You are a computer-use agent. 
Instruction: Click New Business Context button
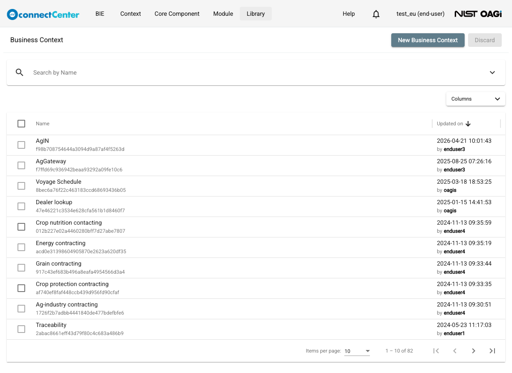pyautogui.click(x=428, y=40)
